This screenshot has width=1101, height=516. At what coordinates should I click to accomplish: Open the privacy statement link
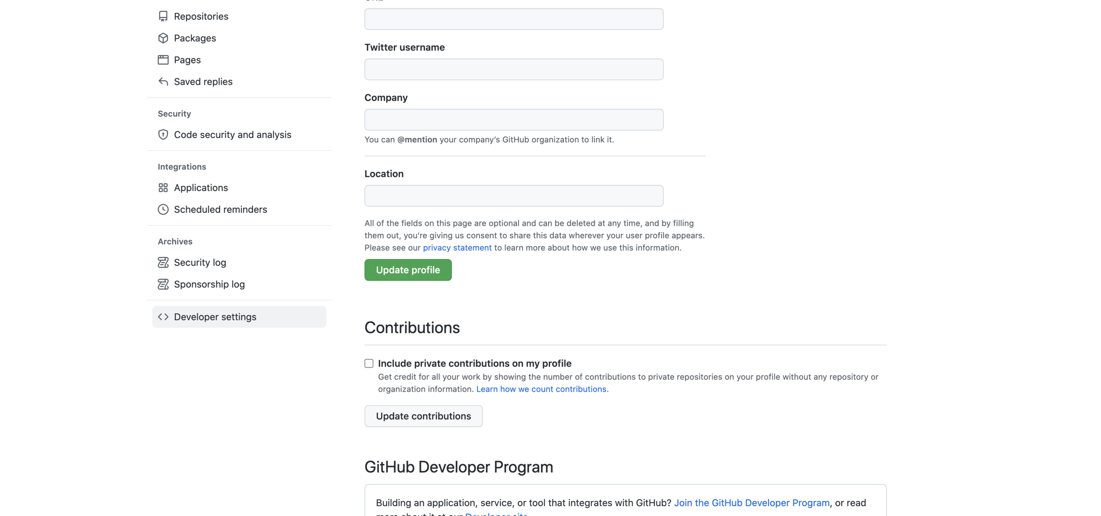(457, 248)
